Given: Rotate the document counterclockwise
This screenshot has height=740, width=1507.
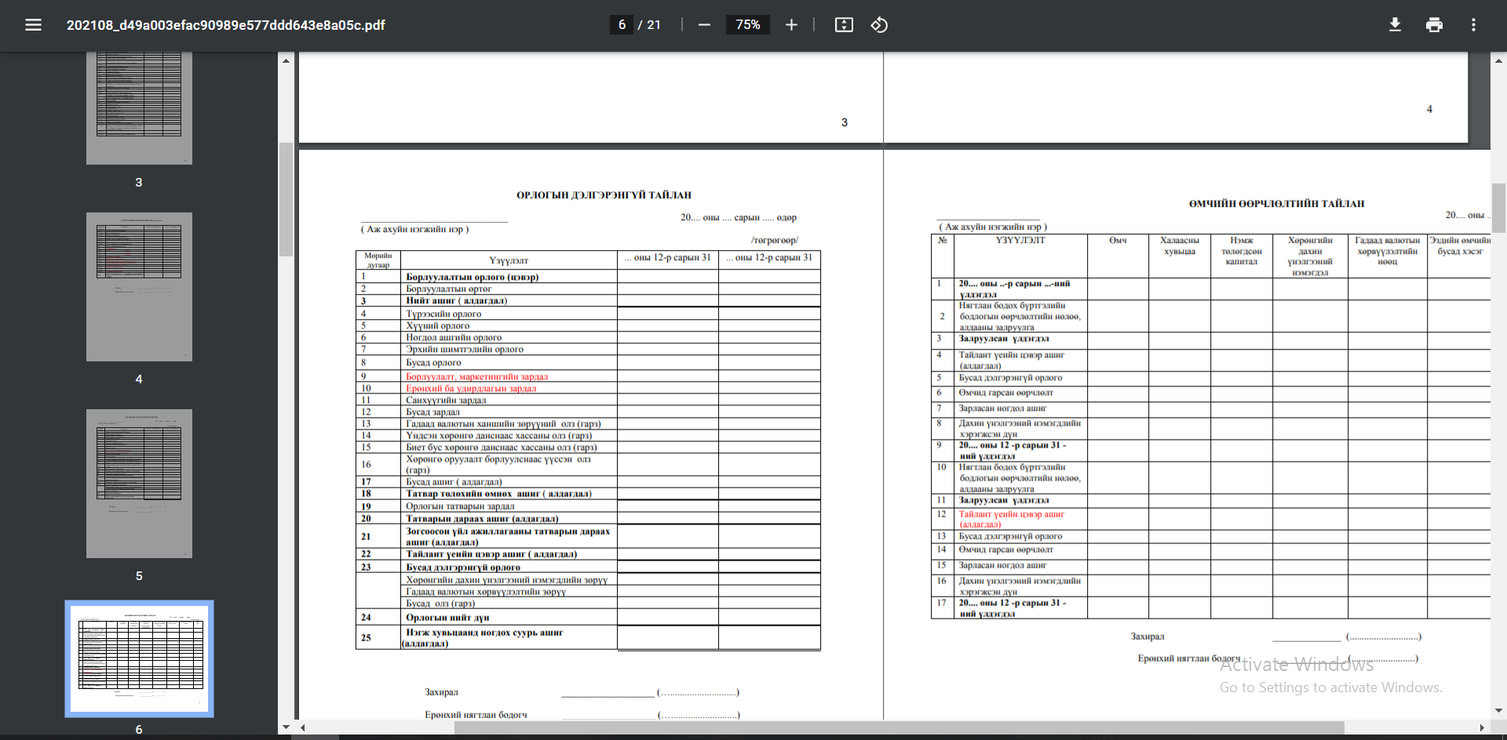Looking at the screenshot, I should click(879, 25).
